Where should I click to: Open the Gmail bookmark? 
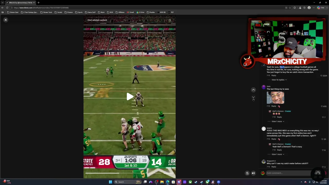[130, 12]
